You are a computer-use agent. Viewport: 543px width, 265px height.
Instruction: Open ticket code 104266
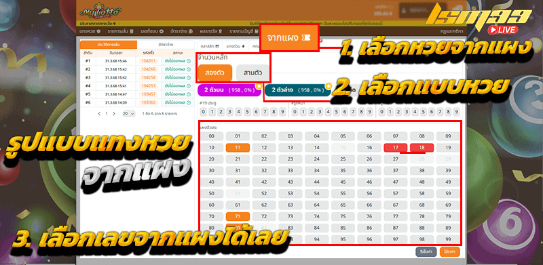[x=149, y=69]
